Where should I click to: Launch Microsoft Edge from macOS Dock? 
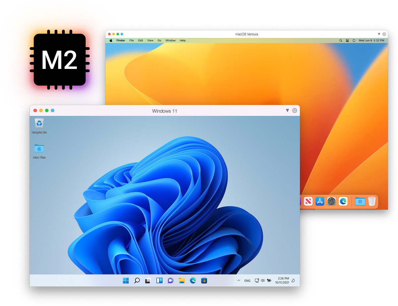tap(343, 201)
